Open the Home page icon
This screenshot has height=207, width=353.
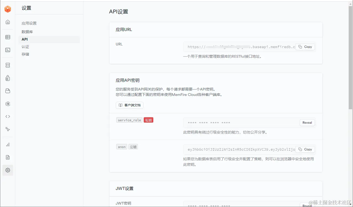coord(8,22)
